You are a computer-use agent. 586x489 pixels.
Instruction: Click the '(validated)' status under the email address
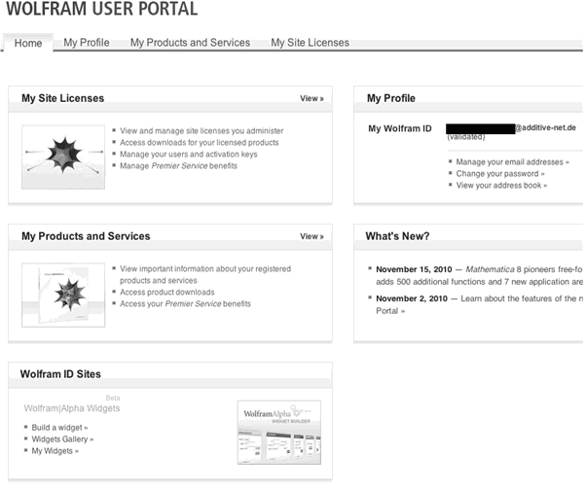[x=466, y=137]
